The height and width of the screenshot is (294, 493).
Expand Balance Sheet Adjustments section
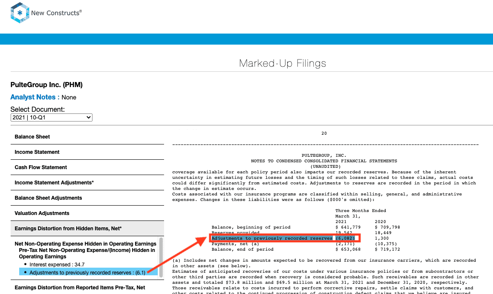(x=87, y=198)
